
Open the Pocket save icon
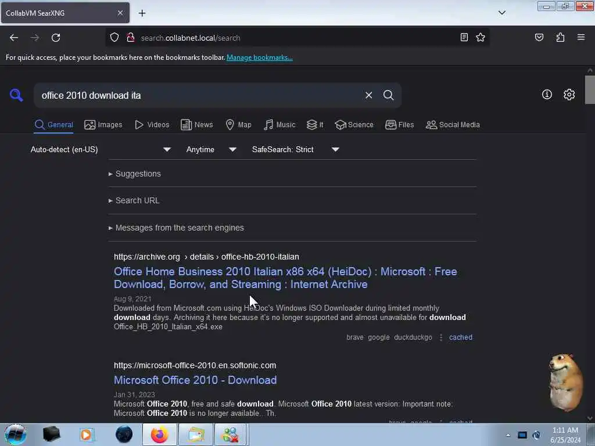click(539, 37)
